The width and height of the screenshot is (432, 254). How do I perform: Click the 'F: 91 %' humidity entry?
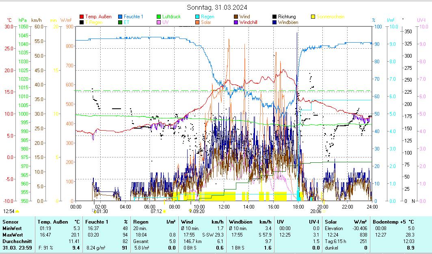[x=46, y=248]
